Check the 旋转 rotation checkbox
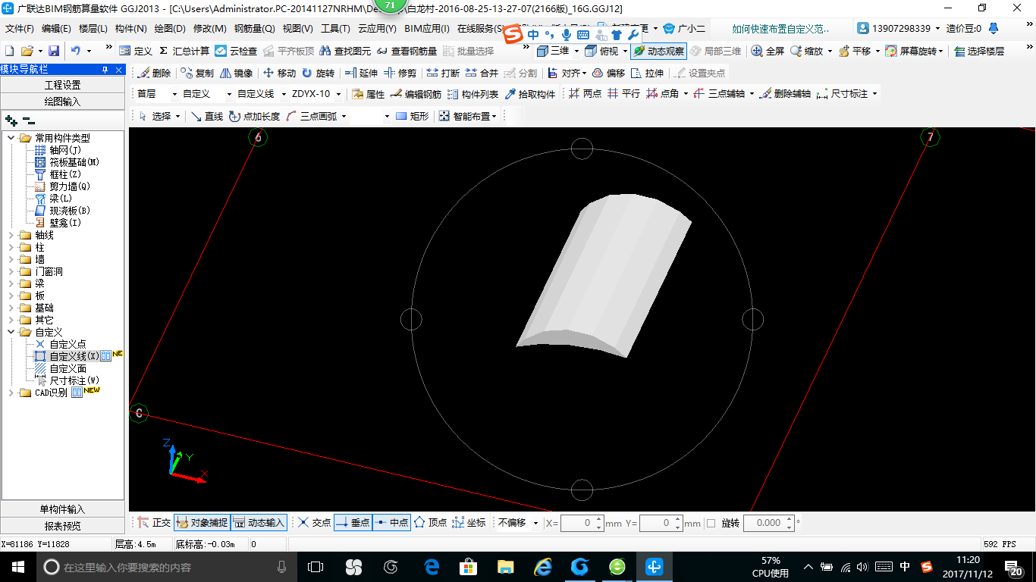 pos(711,523)
